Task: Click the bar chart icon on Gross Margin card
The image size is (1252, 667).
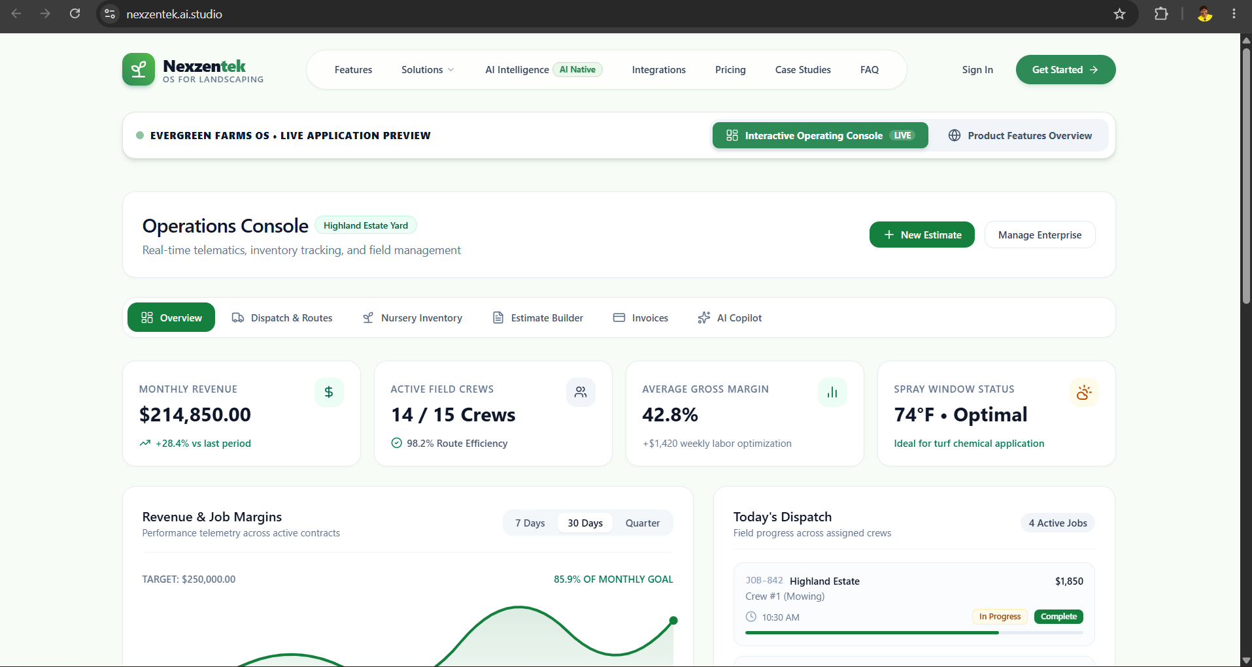Action: tap(832, 392)
